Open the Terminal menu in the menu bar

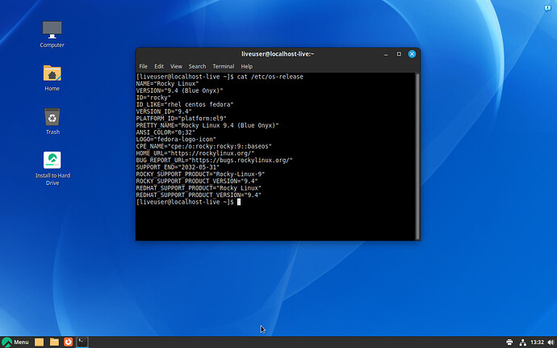click(223, 66)
